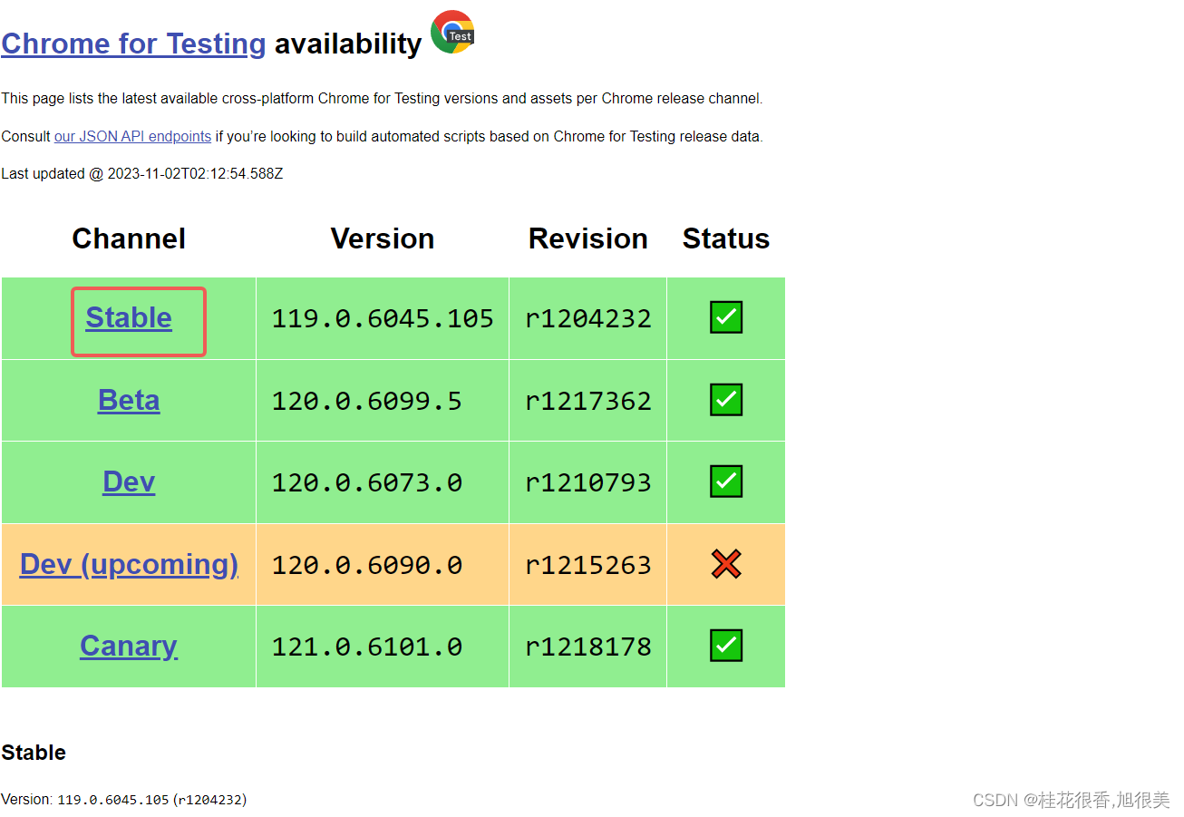Click the Stable section heading below table
1184x817 pixels.
[34, 753]
